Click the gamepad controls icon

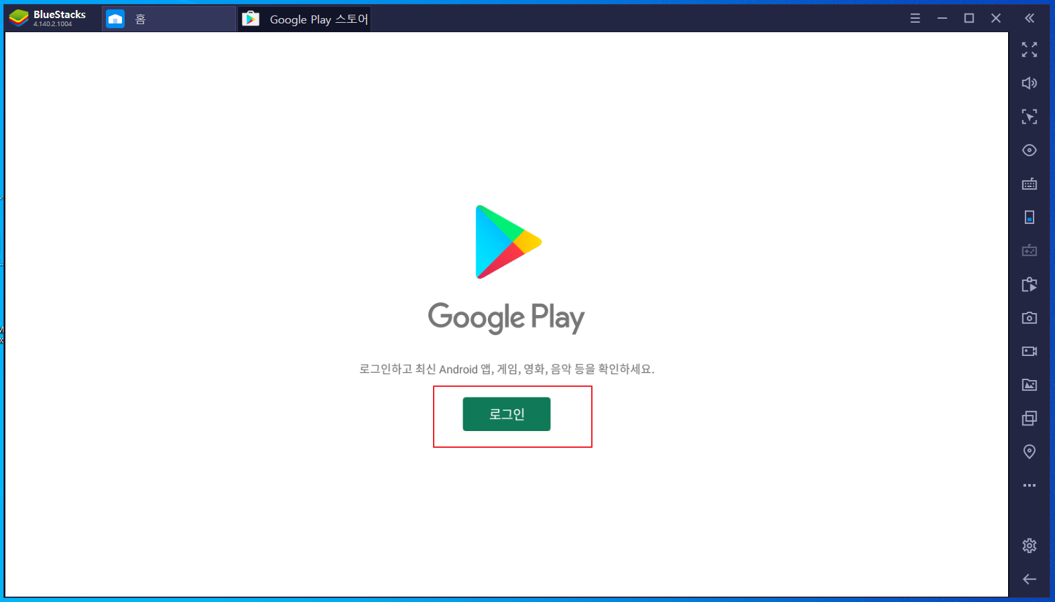[1030, 251]
